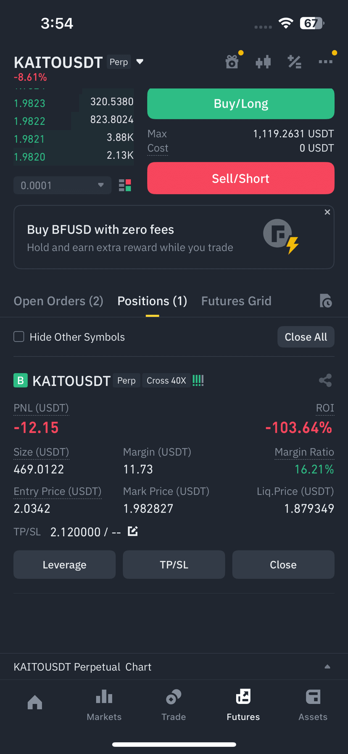The image size is (348, 754).
Task: Switch to Open Orders (2) tab
Action: [58, 301]
